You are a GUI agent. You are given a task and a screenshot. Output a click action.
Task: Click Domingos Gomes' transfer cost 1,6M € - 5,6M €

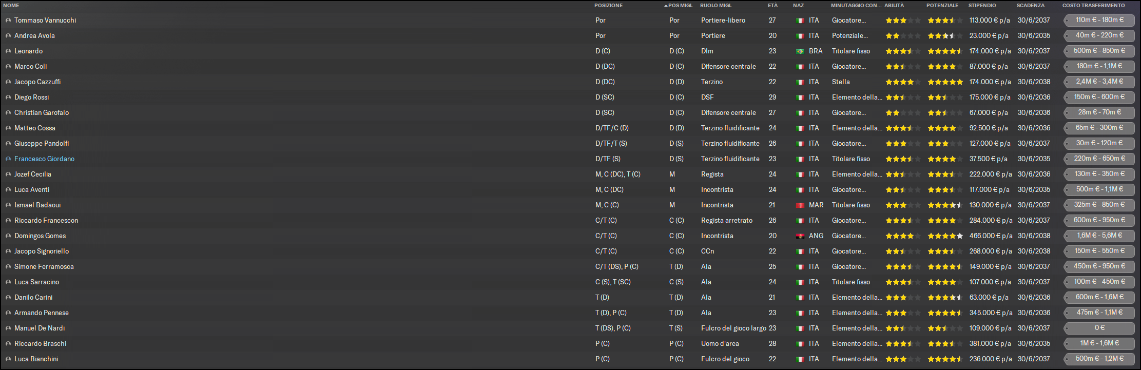[1099, 236]
